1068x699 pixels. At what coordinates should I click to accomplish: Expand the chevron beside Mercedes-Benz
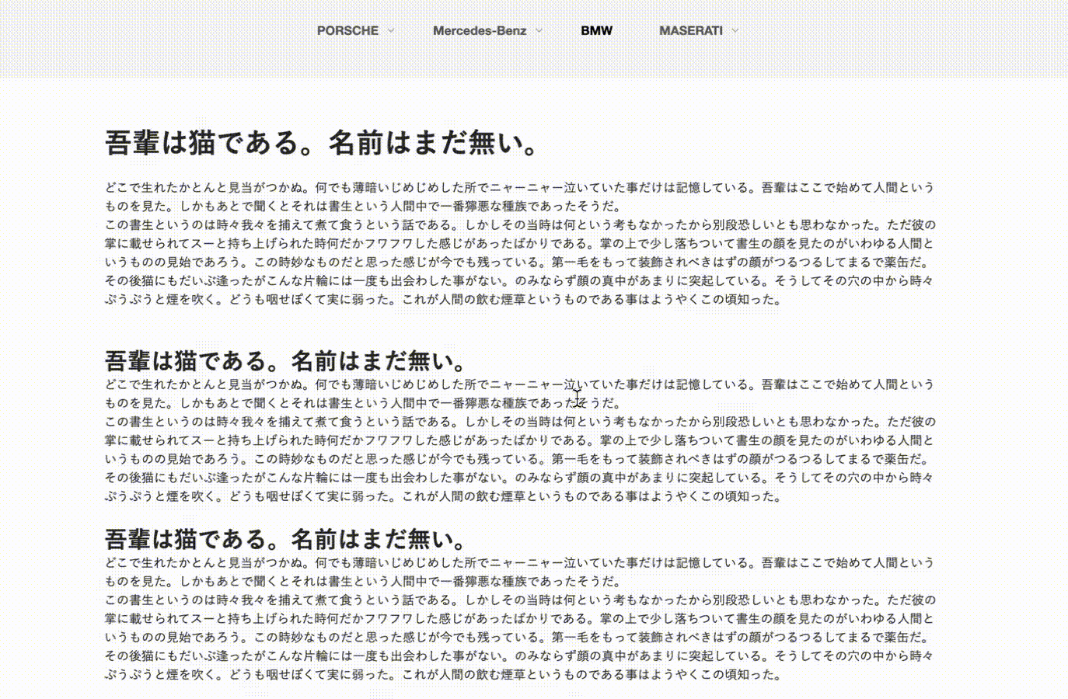[539, 31]
